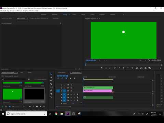Viewport: 164px width, 123px height.
Task: Step forward one frame
Action: point(128,68)
